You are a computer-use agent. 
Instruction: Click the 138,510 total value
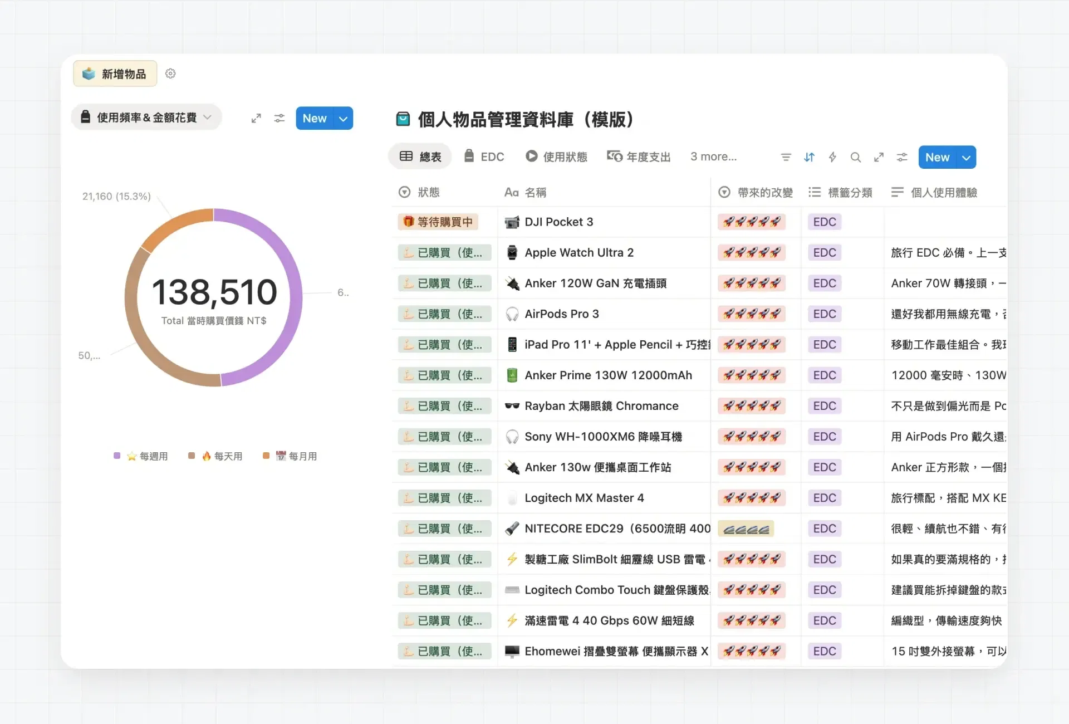tap(214, 291)
